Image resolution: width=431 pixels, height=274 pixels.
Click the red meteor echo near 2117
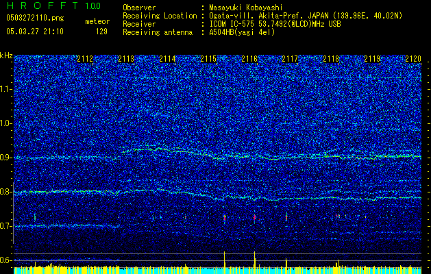tap(286, 217)
